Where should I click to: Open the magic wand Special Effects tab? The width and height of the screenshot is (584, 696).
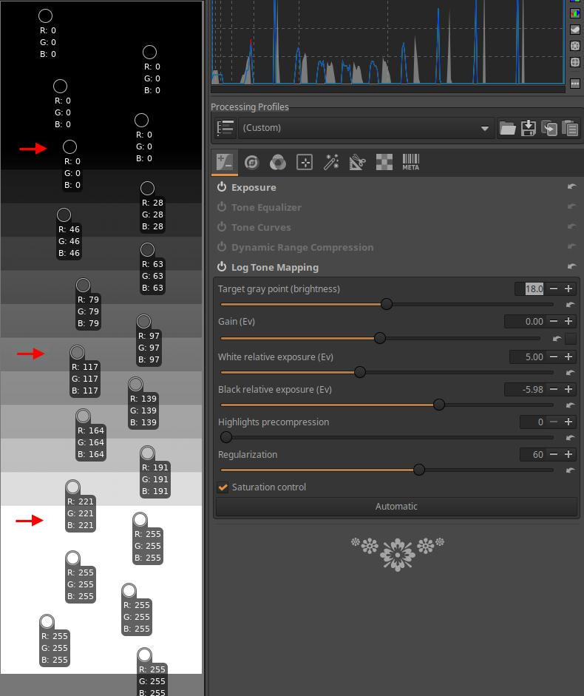coord(331,163)
